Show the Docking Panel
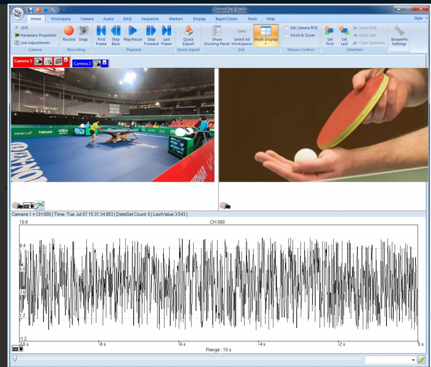This screenshot has width=431, height=367. [x=217, y=31]
